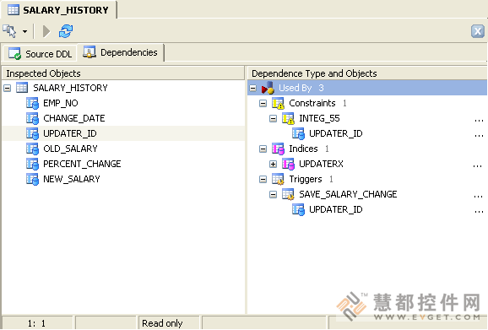Select UPDATER_ID in the Inspected Objects list
This screenshot has width=488, height=330.
coord(70,133)
